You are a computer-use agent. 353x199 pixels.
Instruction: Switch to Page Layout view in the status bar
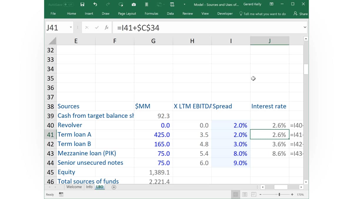pos(245,195)
